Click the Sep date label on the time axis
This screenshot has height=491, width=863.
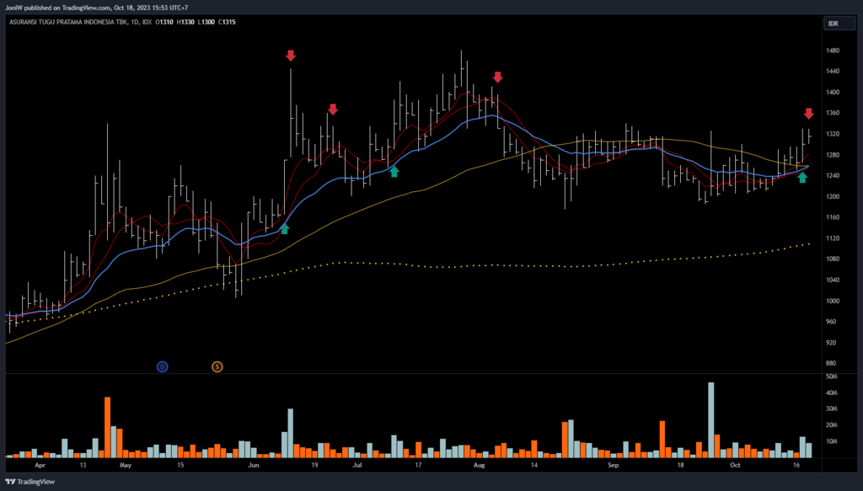pyautogui.click(x=614, y=464)
